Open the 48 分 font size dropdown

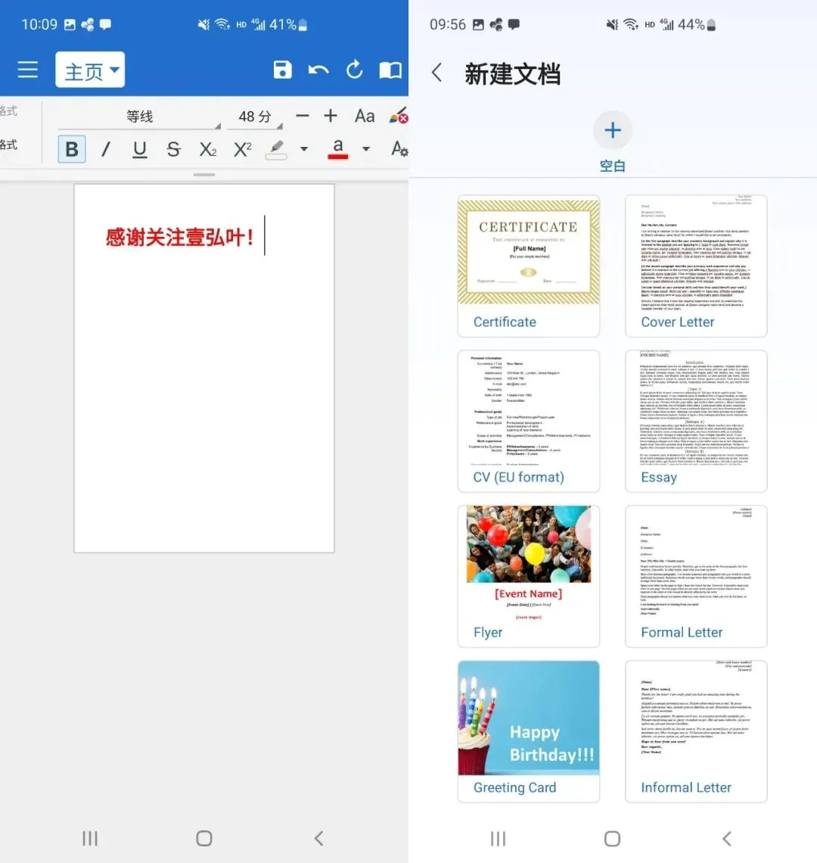coord(255,117)
